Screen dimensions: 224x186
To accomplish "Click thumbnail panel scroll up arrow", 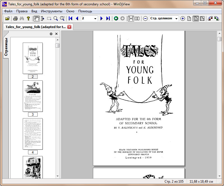I will pos(58,40).
